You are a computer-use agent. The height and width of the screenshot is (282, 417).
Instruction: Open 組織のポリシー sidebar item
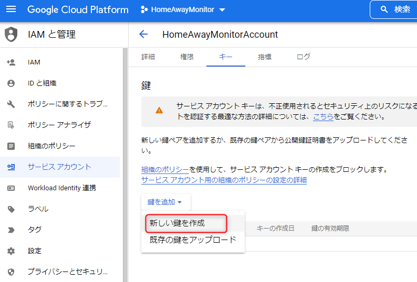(60, 146)
